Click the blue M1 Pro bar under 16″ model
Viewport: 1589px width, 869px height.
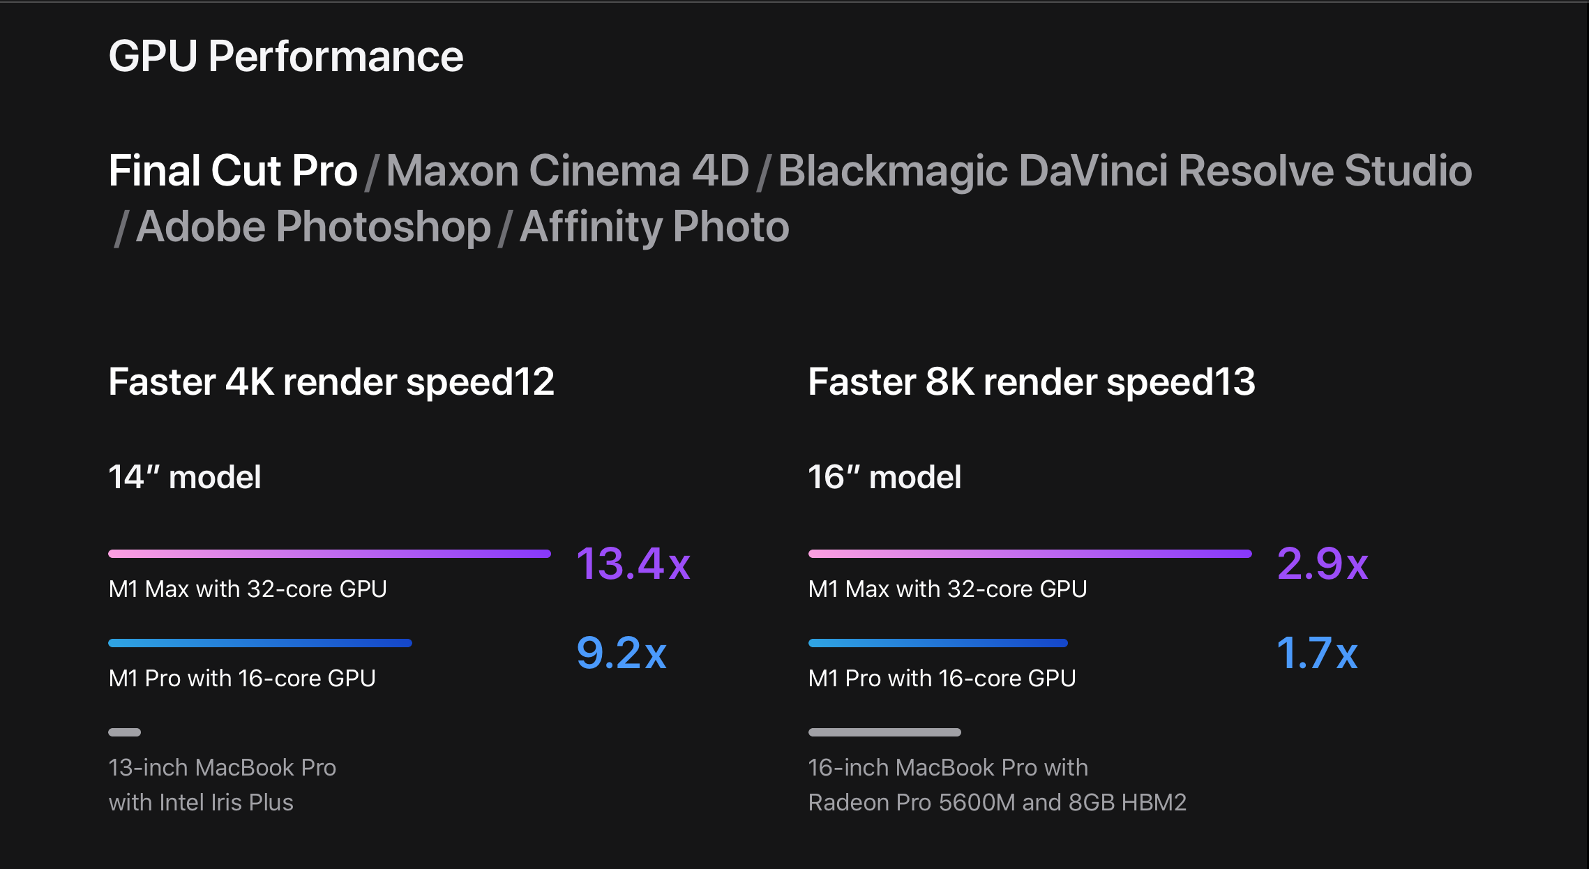click(x=937, y=643)
